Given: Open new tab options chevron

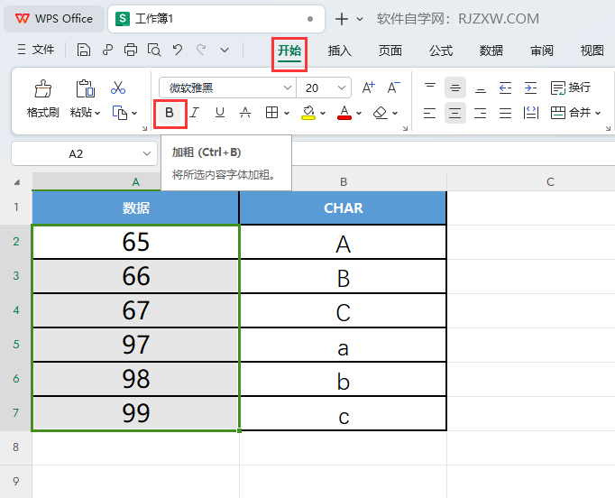Looking at the screenshot, I should coord(360,19).
